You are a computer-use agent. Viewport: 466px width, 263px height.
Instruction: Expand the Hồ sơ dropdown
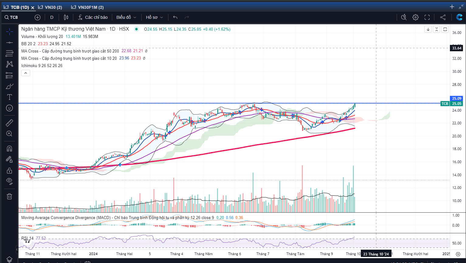(x=154, y=17)
